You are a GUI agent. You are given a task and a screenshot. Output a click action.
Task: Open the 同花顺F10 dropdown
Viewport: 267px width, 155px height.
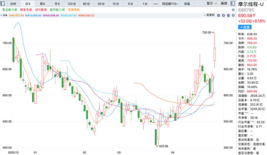coord(170,3)
